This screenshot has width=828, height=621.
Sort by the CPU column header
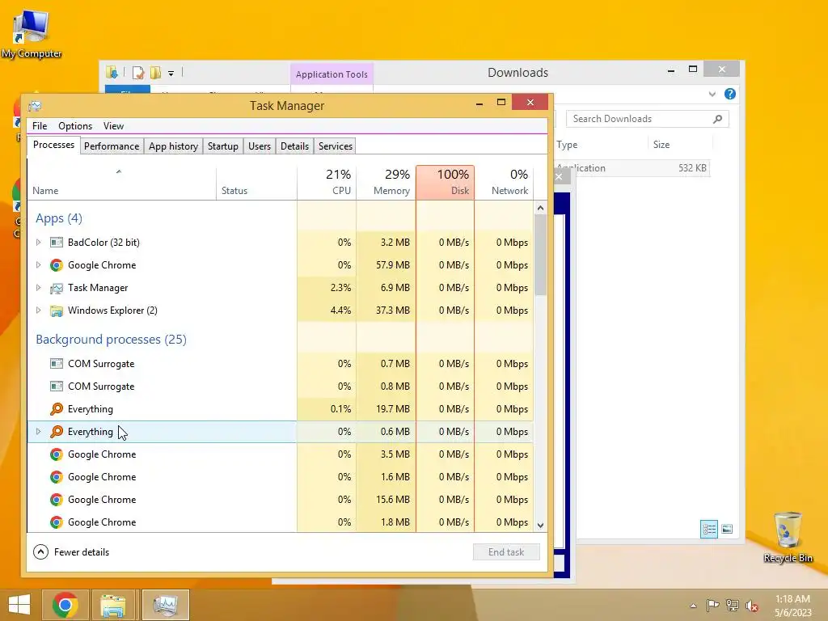[327, 182]
